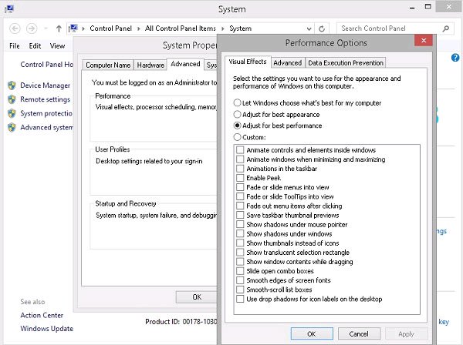Open the Edit menu

[35, 46]
